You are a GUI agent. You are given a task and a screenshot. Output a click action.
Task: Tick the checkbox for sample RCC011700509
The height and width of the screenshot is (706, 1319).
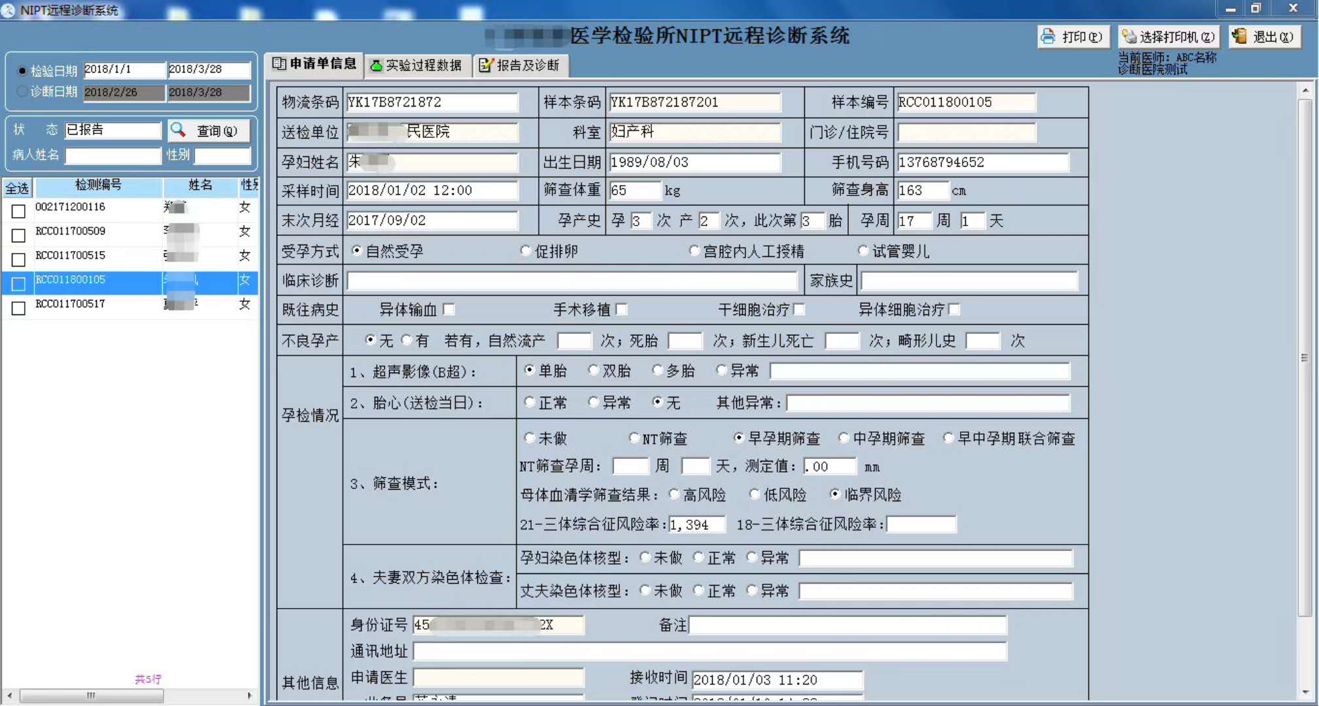click(x=18, y=235)
